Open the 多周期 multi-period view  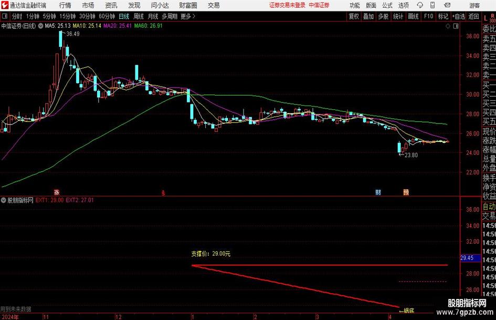pos(170,16)
